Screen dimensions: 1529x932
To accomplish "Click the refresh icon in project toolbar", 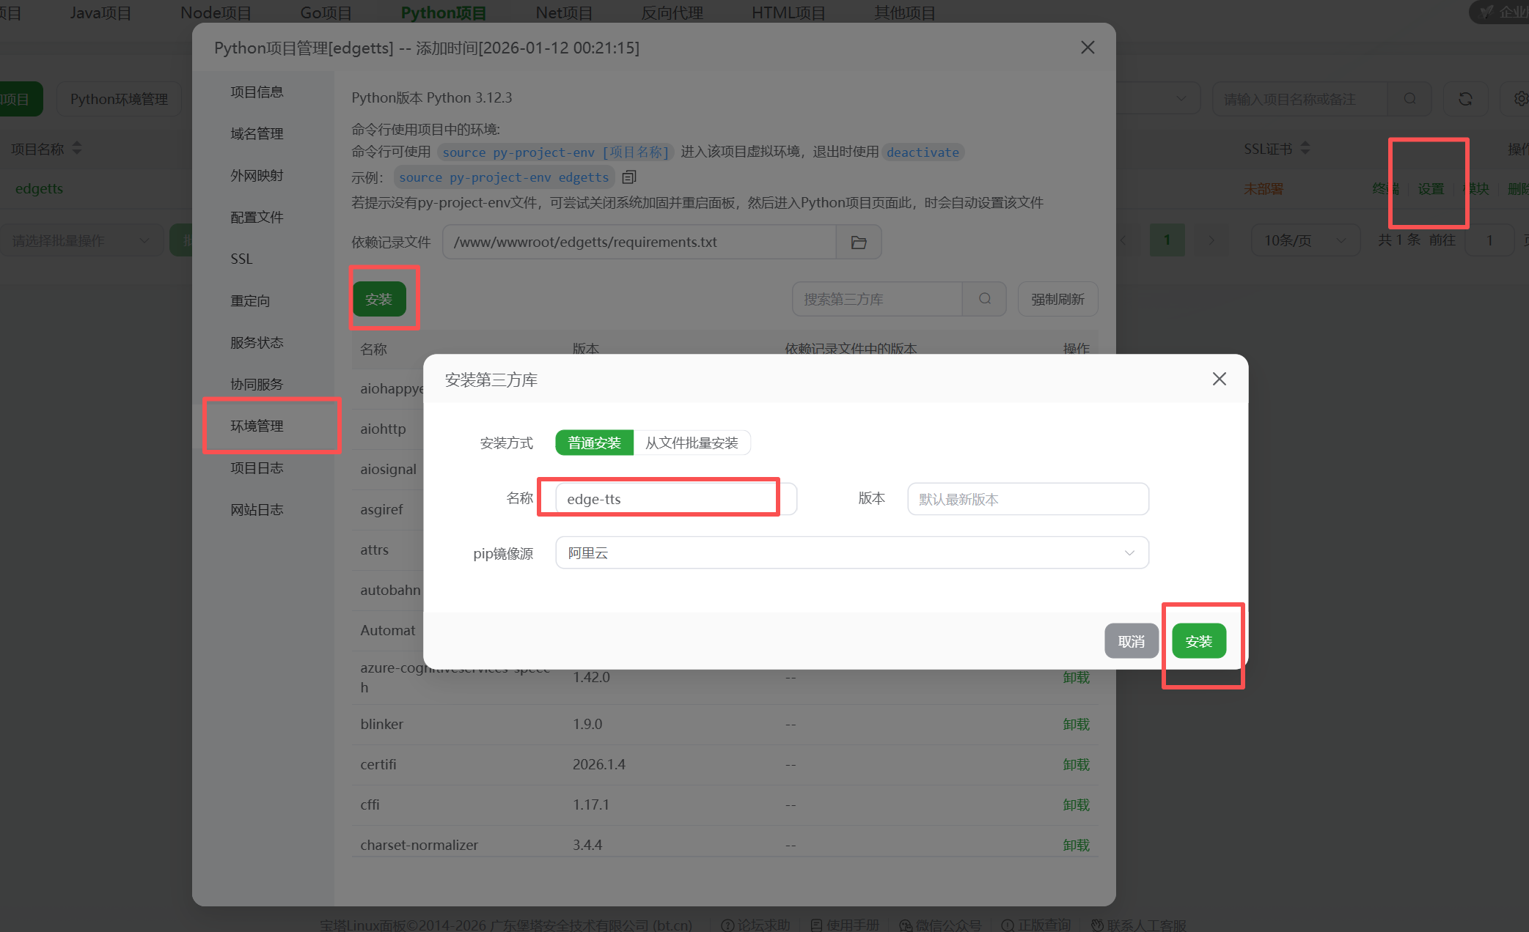I will pos(1465,99).
